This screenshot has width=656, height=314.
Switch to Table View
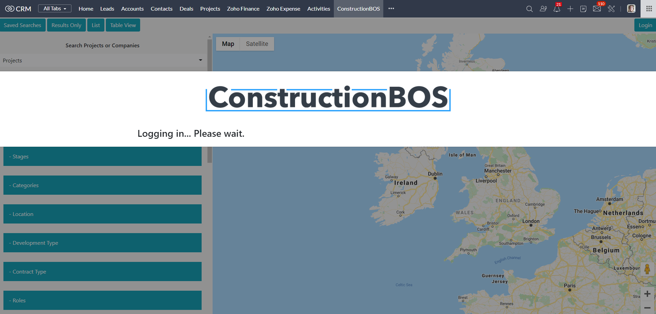(123, 25)
